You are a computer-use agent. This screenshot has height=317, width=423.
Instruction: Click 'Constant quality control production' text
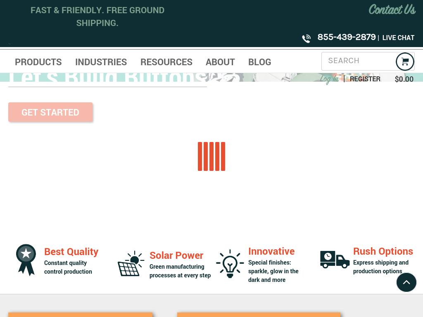[68, 267]
